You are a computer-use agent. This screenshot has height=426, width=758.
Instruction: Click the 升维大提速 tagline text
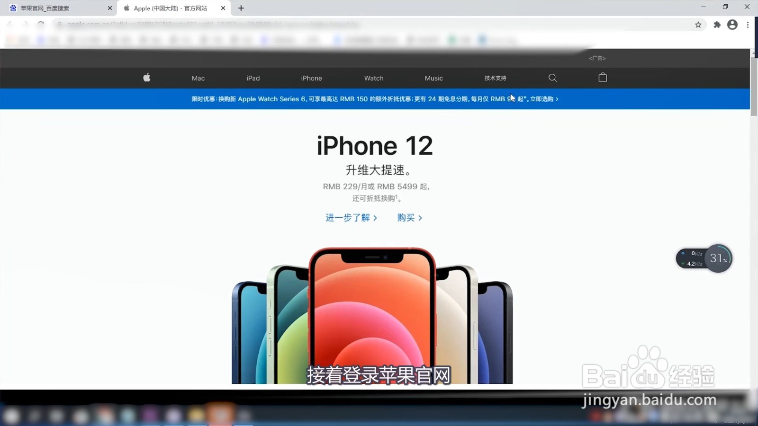379,170
